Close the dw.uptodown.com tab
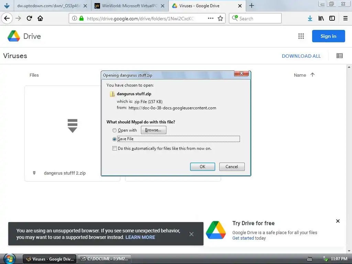The width and height of the screenshot is (352, 264). [x=85, y=6]
